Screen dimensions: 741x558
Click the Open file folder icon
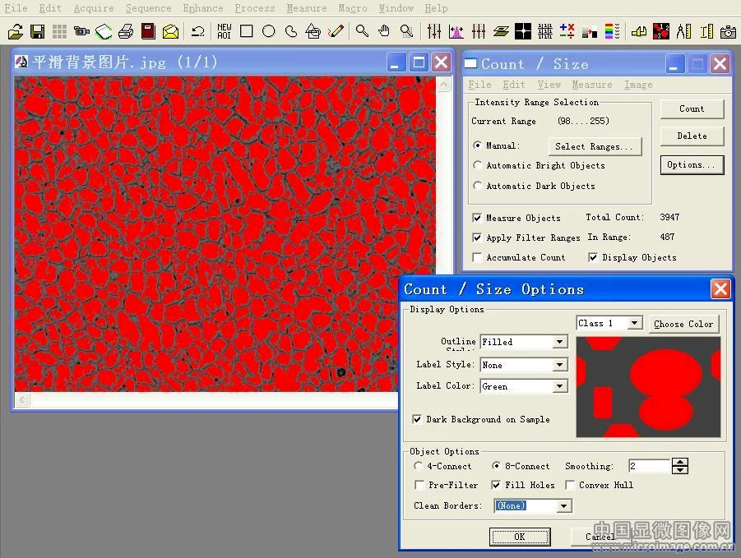[x=16, y=31]
